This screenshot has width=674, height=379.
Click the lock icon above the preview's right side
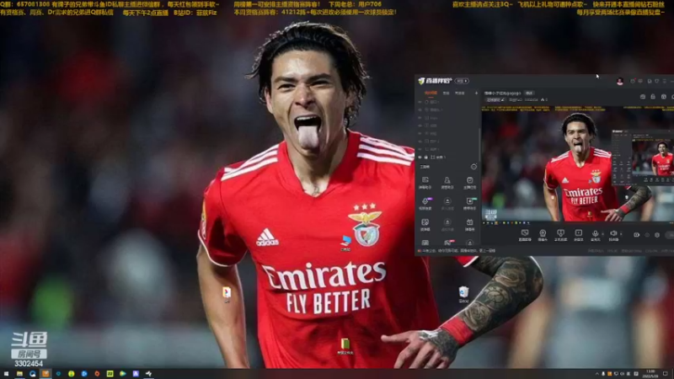(653, 97)
